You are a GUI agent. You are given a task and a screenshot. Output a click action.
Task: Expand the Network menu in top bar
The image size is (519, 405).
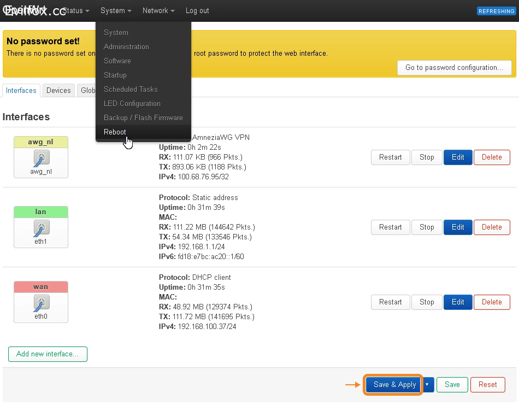pyautogui.click(x=158, y=11)
